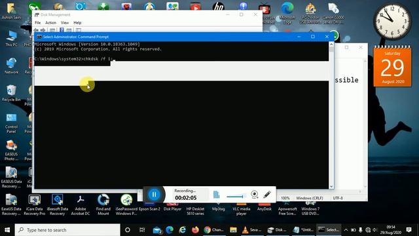This screenshot has width=419, height=236.
Task: Click the 100% zoom status in Notepad
Action: (x=285, y=198)
